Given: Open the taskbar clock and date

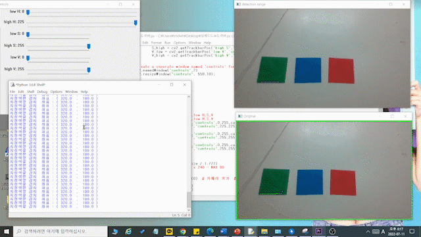Looking at the screenshot, I should [x=396, y=231].
